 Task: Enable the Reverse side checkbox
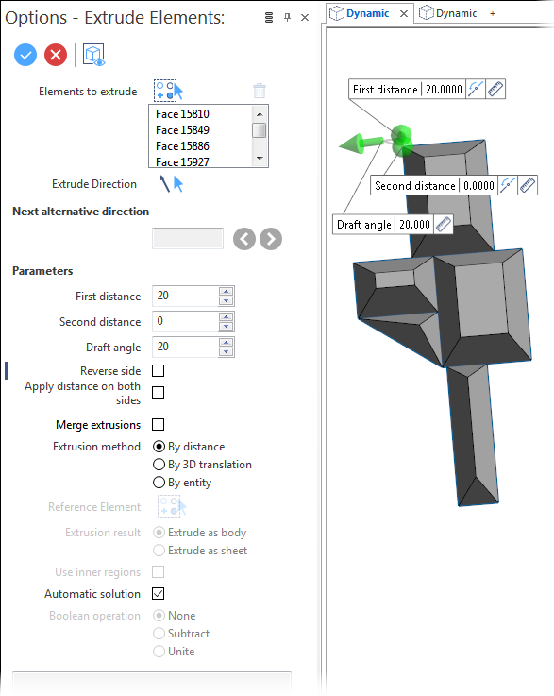point(158,370)
